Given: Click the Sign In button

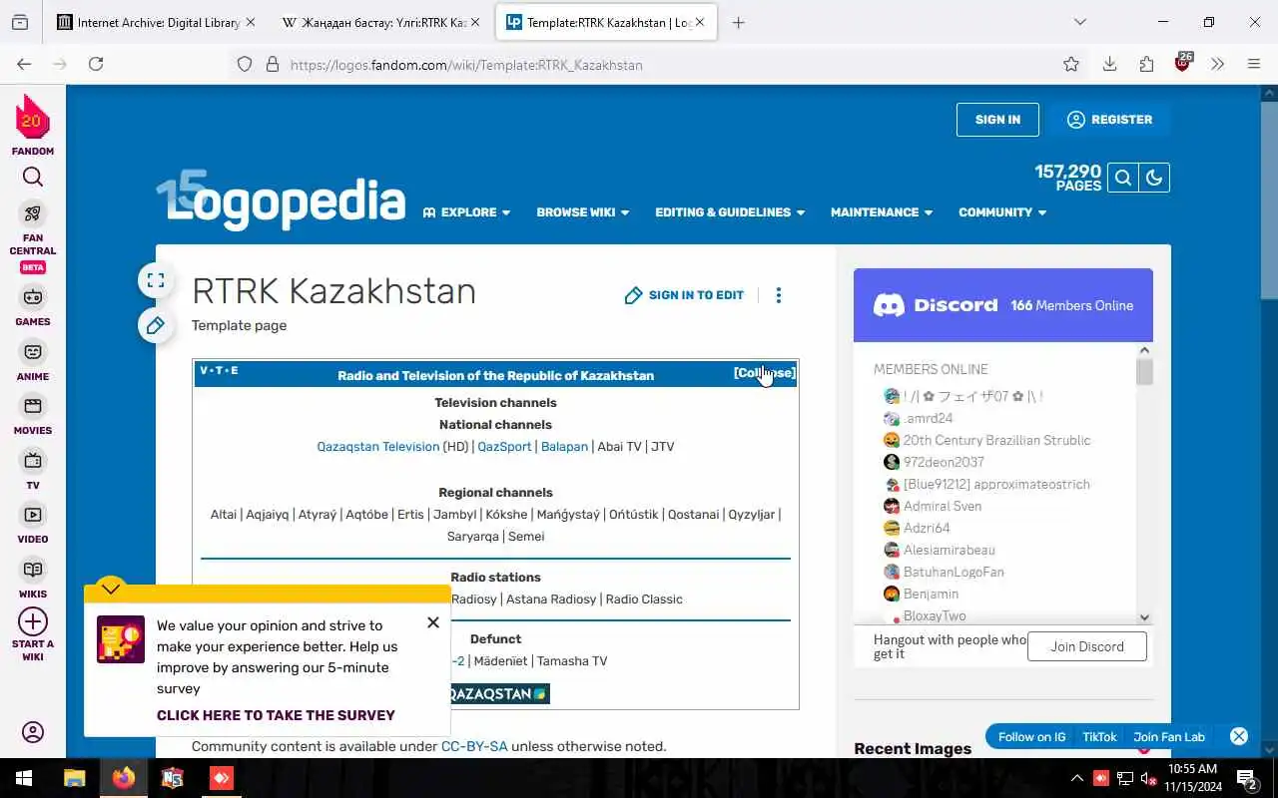Looking at the screenshot, I should (x=997, y=120).
